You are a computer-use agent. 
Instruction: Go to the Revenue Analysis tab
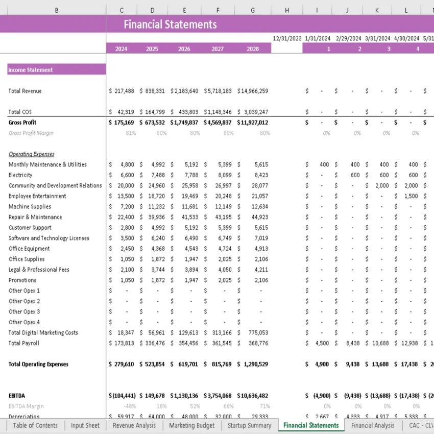133,425
